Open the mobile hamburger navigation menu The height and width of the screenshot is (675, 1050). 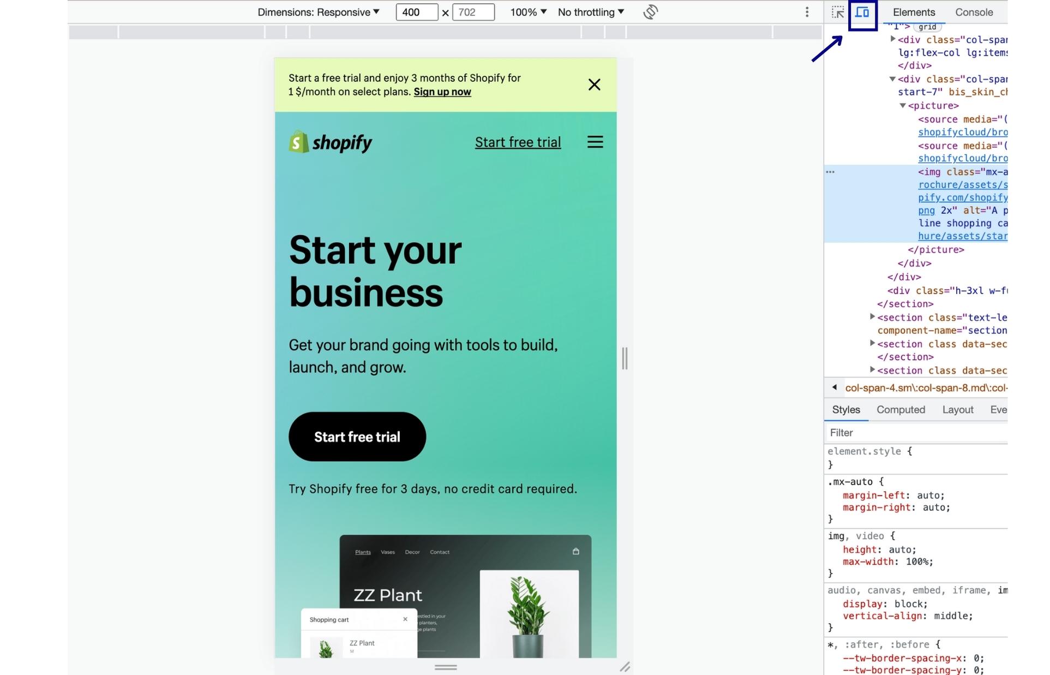[595, 142]
